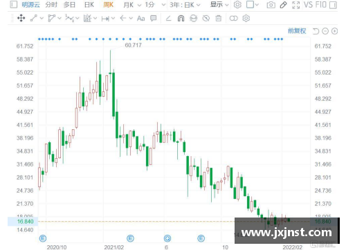346x250 pixels.
Task: Open the F10 company info
Action: tap(320, 5)
